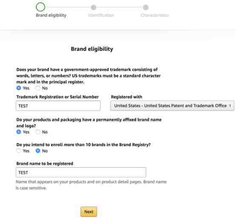236x222 pixels.
Task: Click the Characteristics step dot
Action: tap(146, 7)
